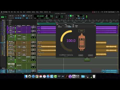
Task: Click the Bars|Beats ruler label
Action: 10,20
